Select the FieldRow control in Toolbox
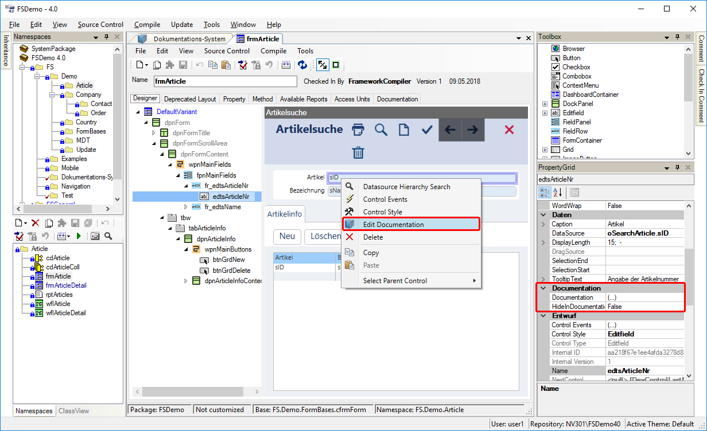The image size is (707, 431). [x=575, y=131]
